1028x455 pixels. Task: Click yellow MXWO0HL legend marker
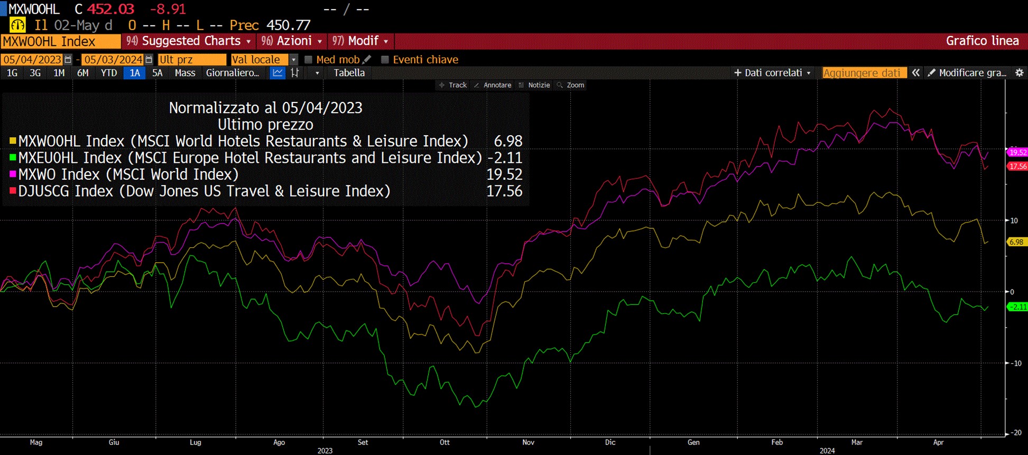13,141
